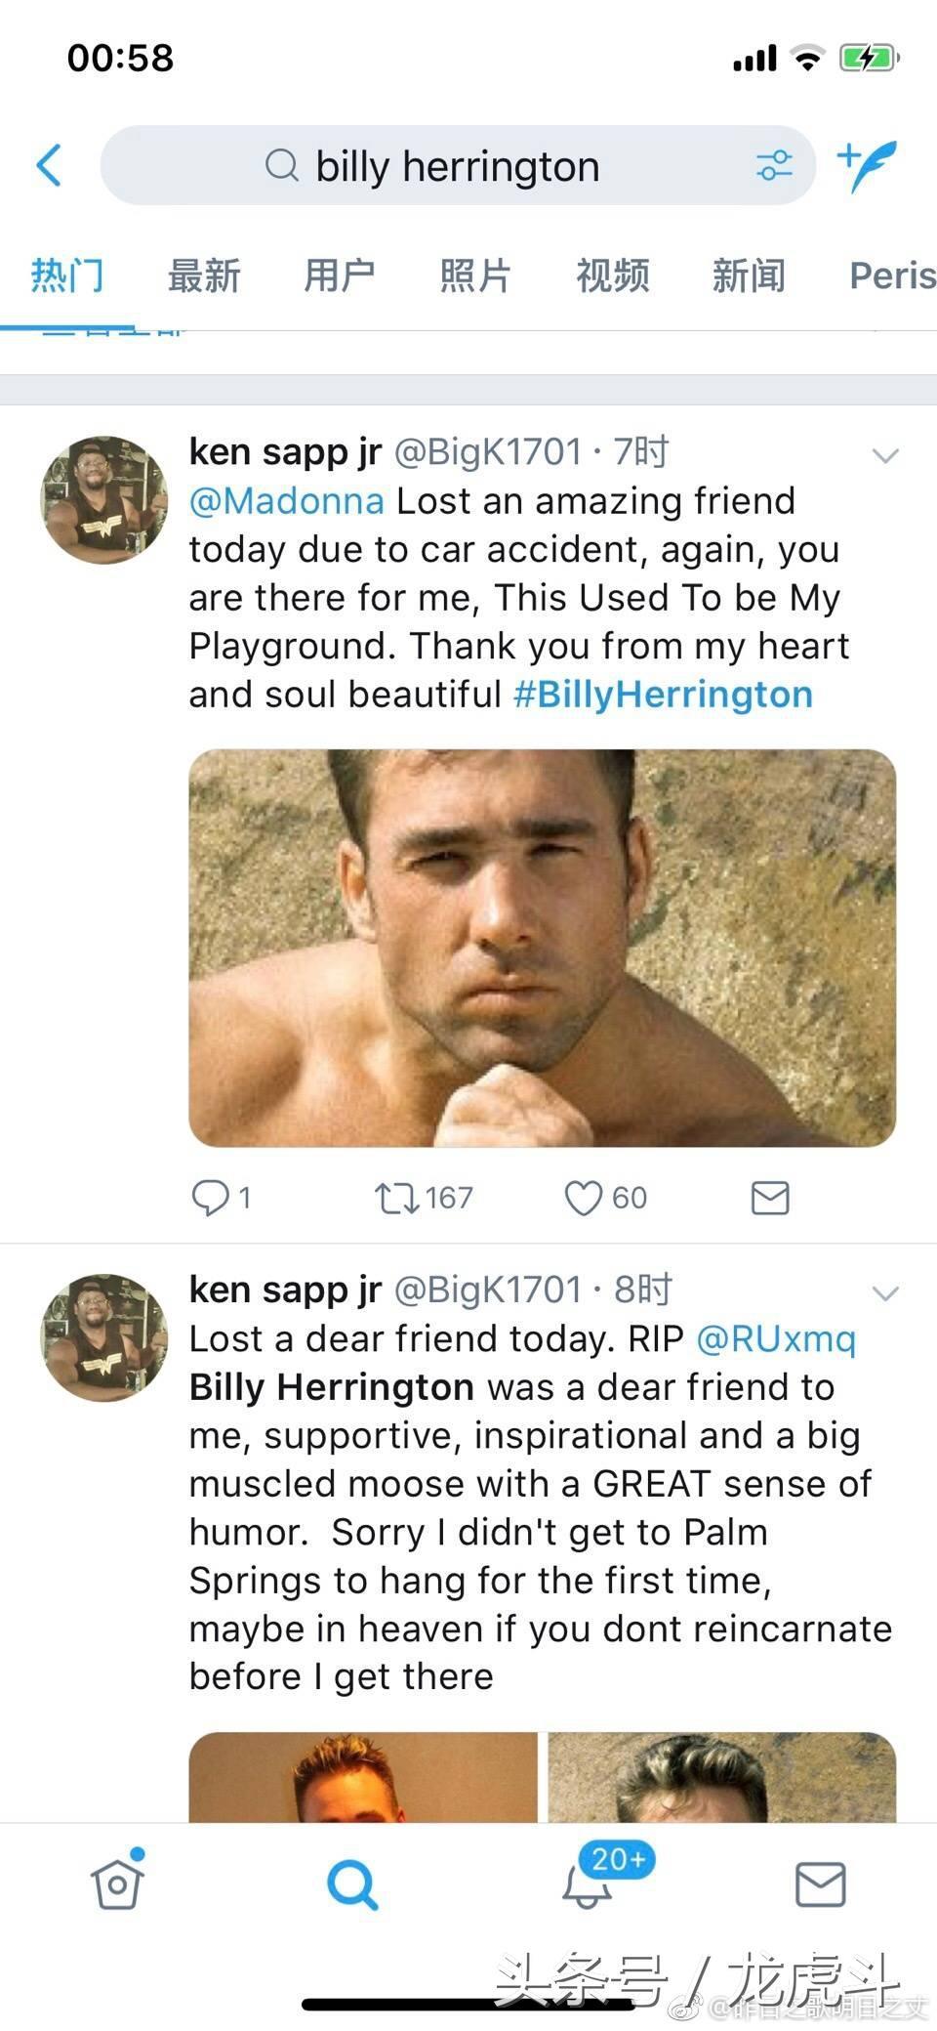Switch to the 最新 tab
Viewport: 937px width, 2031px height.
(204, 275)
